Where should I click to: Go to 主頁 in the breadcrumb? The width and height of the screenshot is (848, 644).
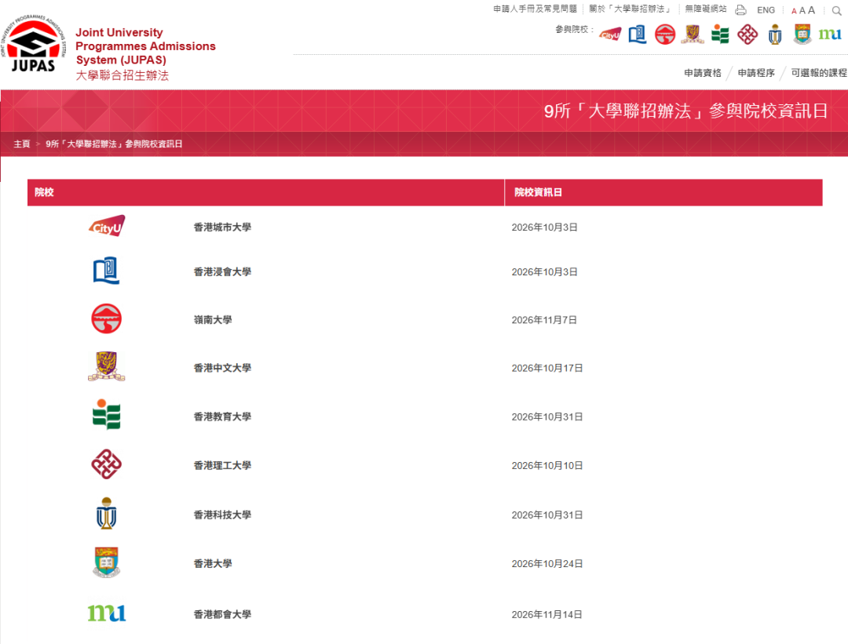(22, 144)
